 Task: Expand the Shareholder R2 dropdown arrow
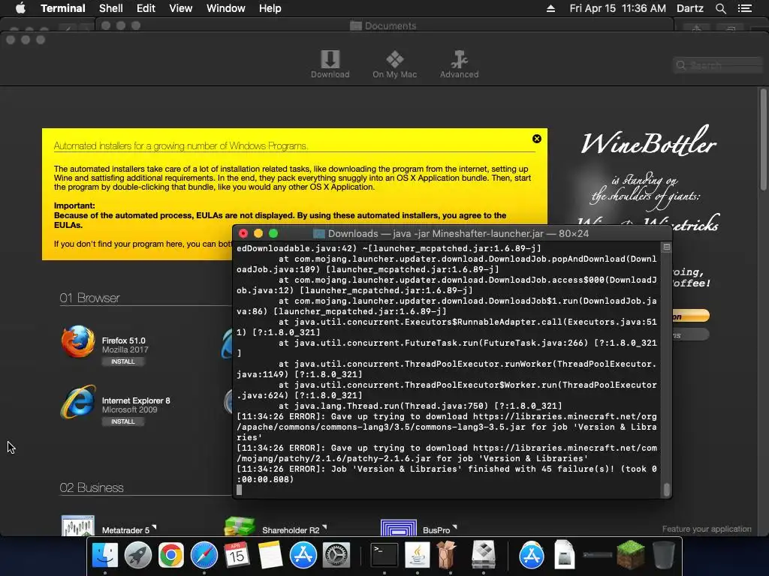324,527
